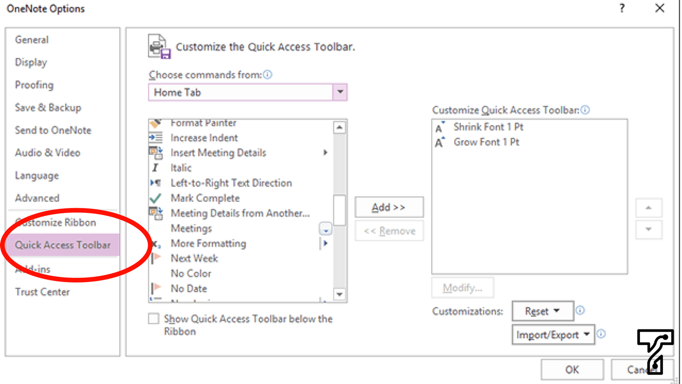Click the Add button to add a command

389,207
